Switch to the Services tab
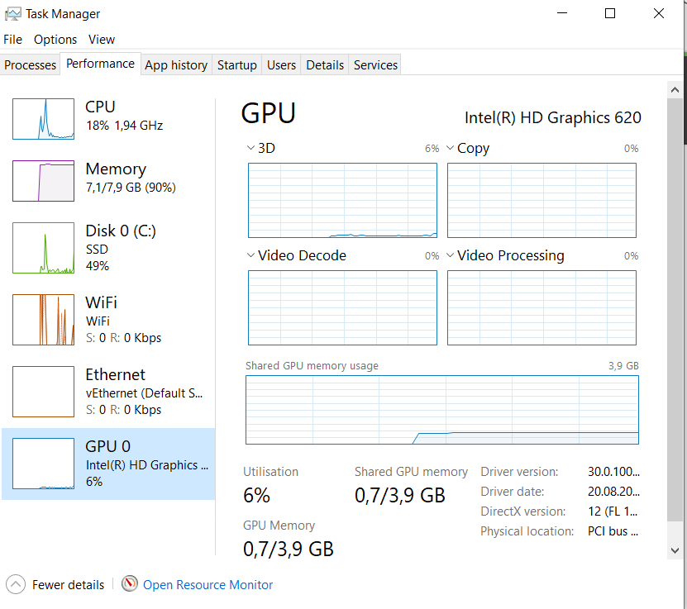 pyautogui.click(x=375, y=64)
